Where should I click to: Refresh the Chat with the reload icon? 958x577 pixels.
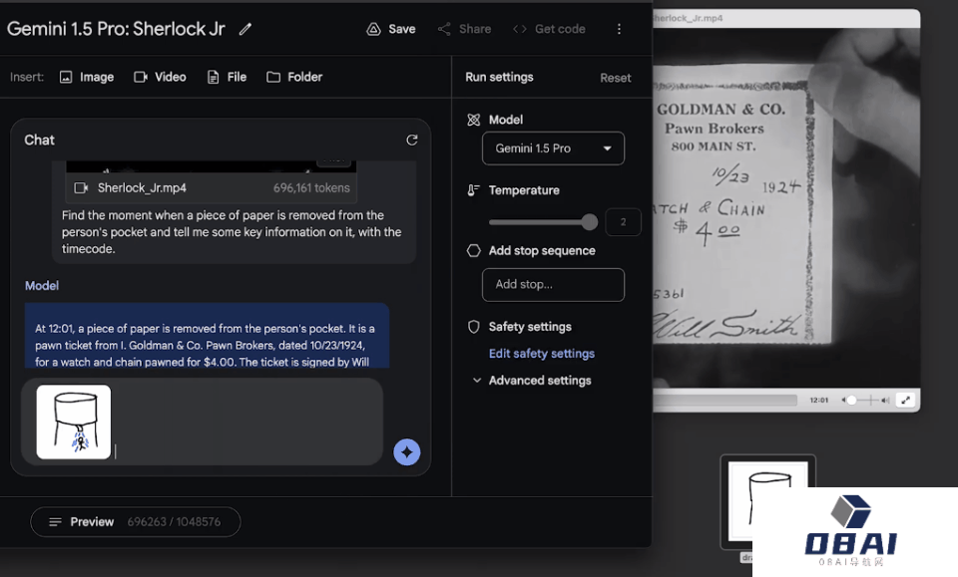412,140
